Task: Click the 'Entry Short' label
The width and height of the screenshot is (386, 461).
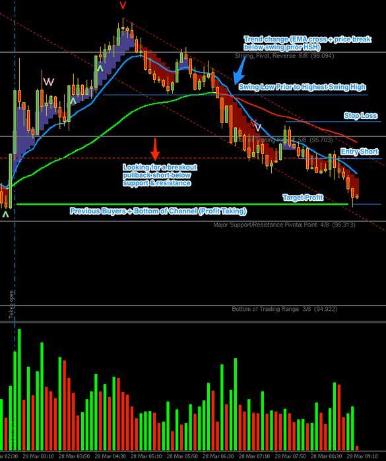Action: tap(360, 151)
